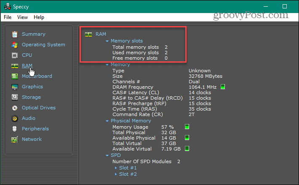Click the Peripherals mouse icon
The width and height of the screenshot is (299, 185).
(15, 129)
